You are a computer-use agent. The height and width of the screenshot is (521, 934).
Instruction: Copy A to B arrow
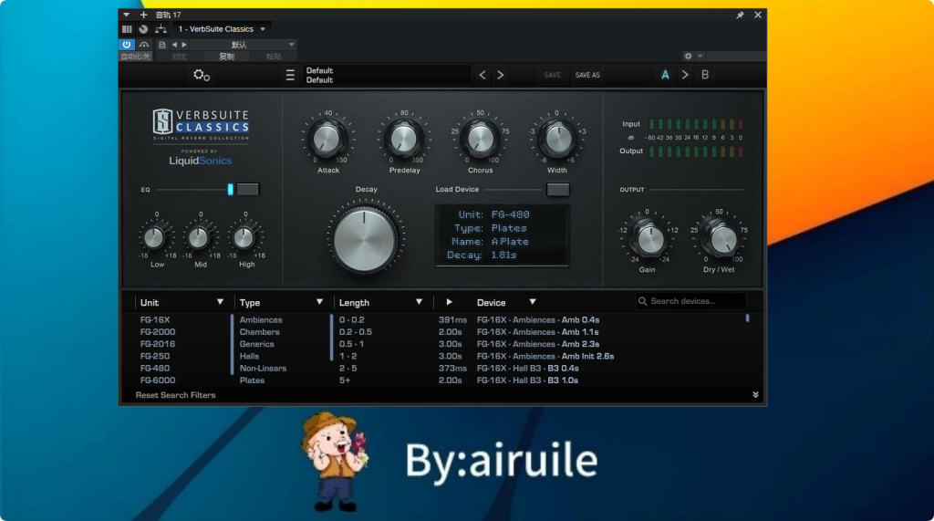click(x=685, y=75)
